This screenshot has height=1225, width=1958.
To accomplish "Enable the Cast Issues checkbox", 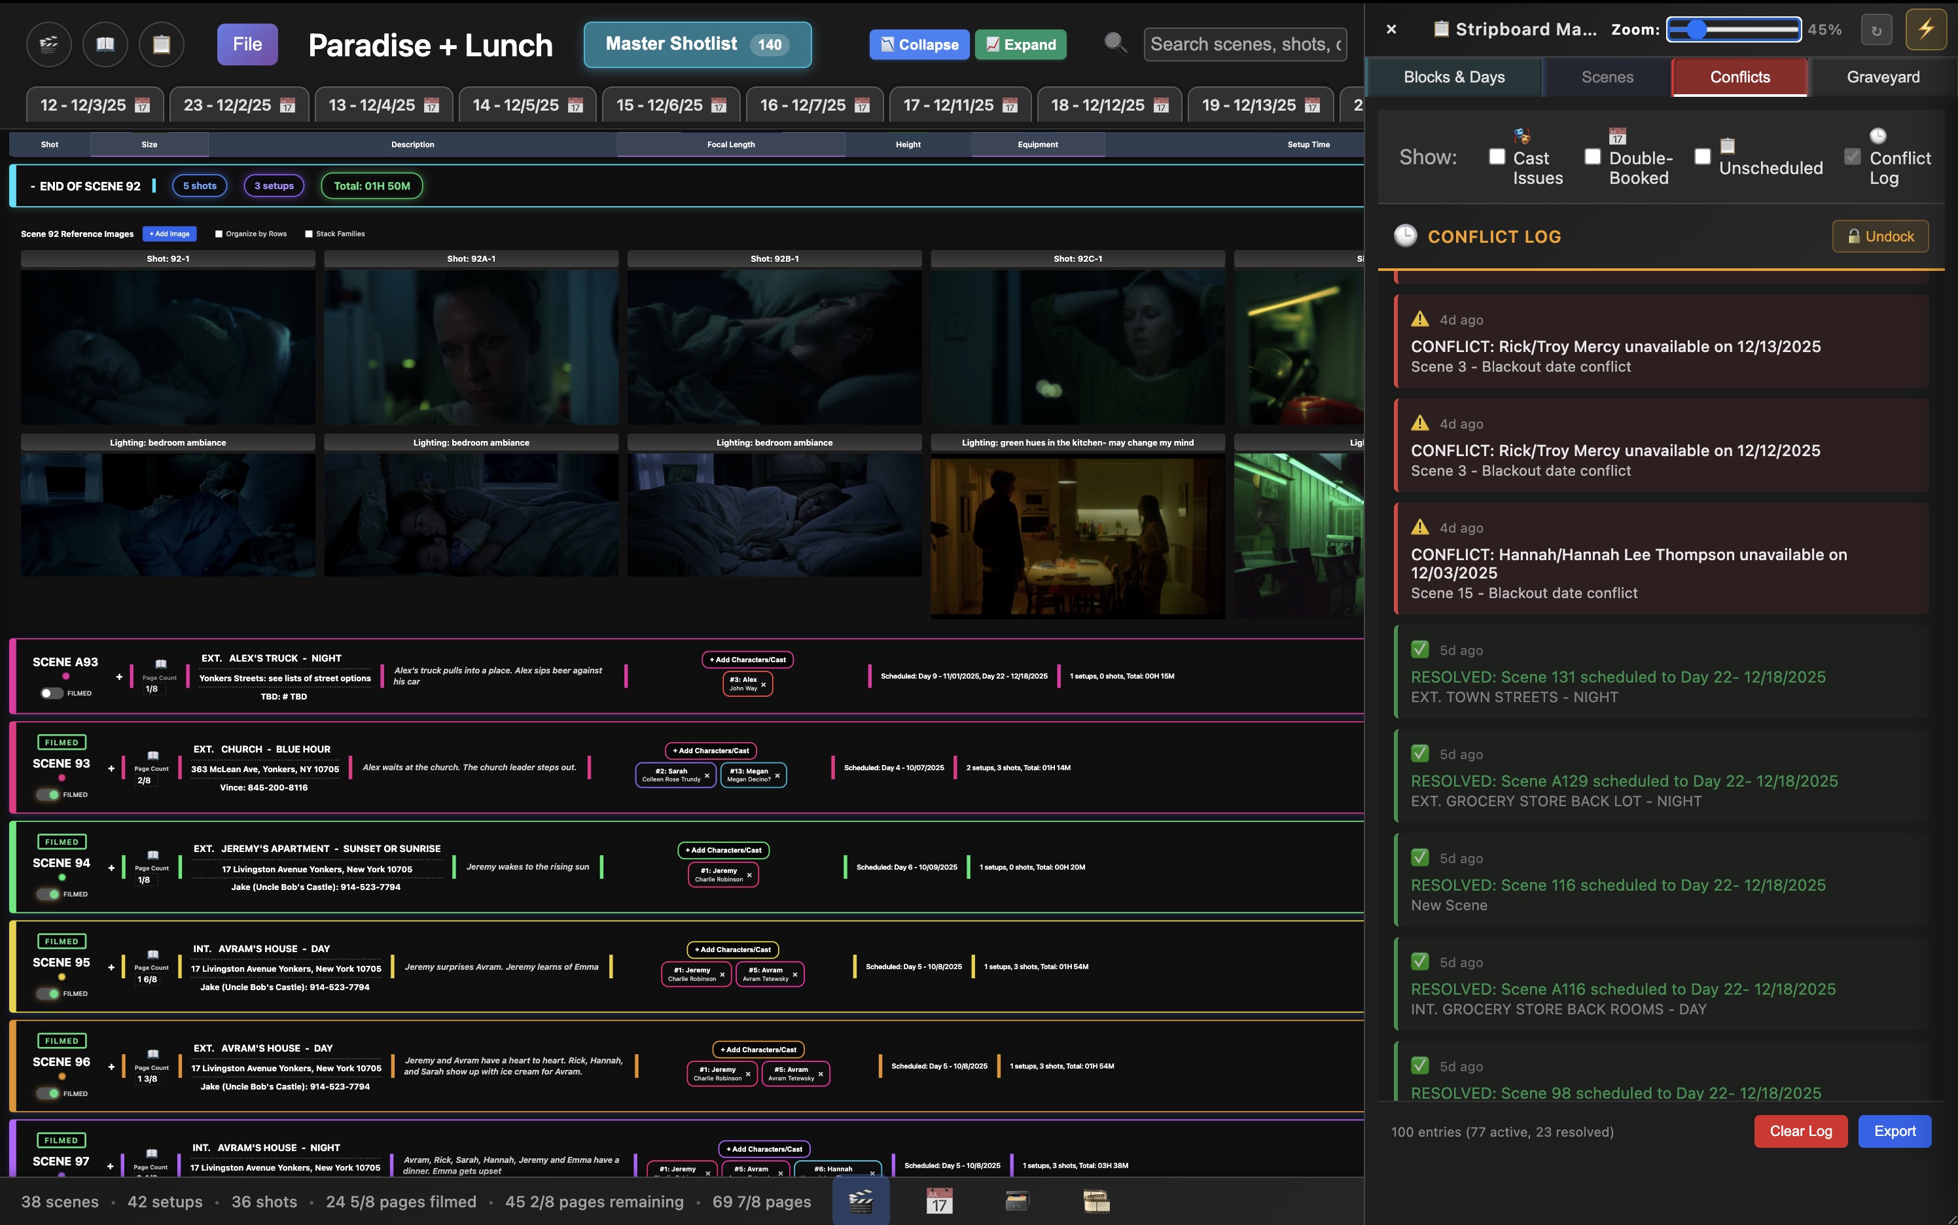I will point(1497,156).
